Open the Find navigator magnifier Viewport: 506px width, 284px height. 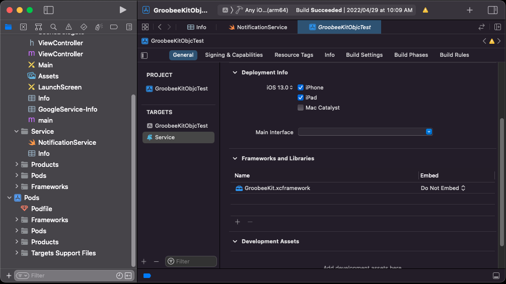click(x=53, y=27)
